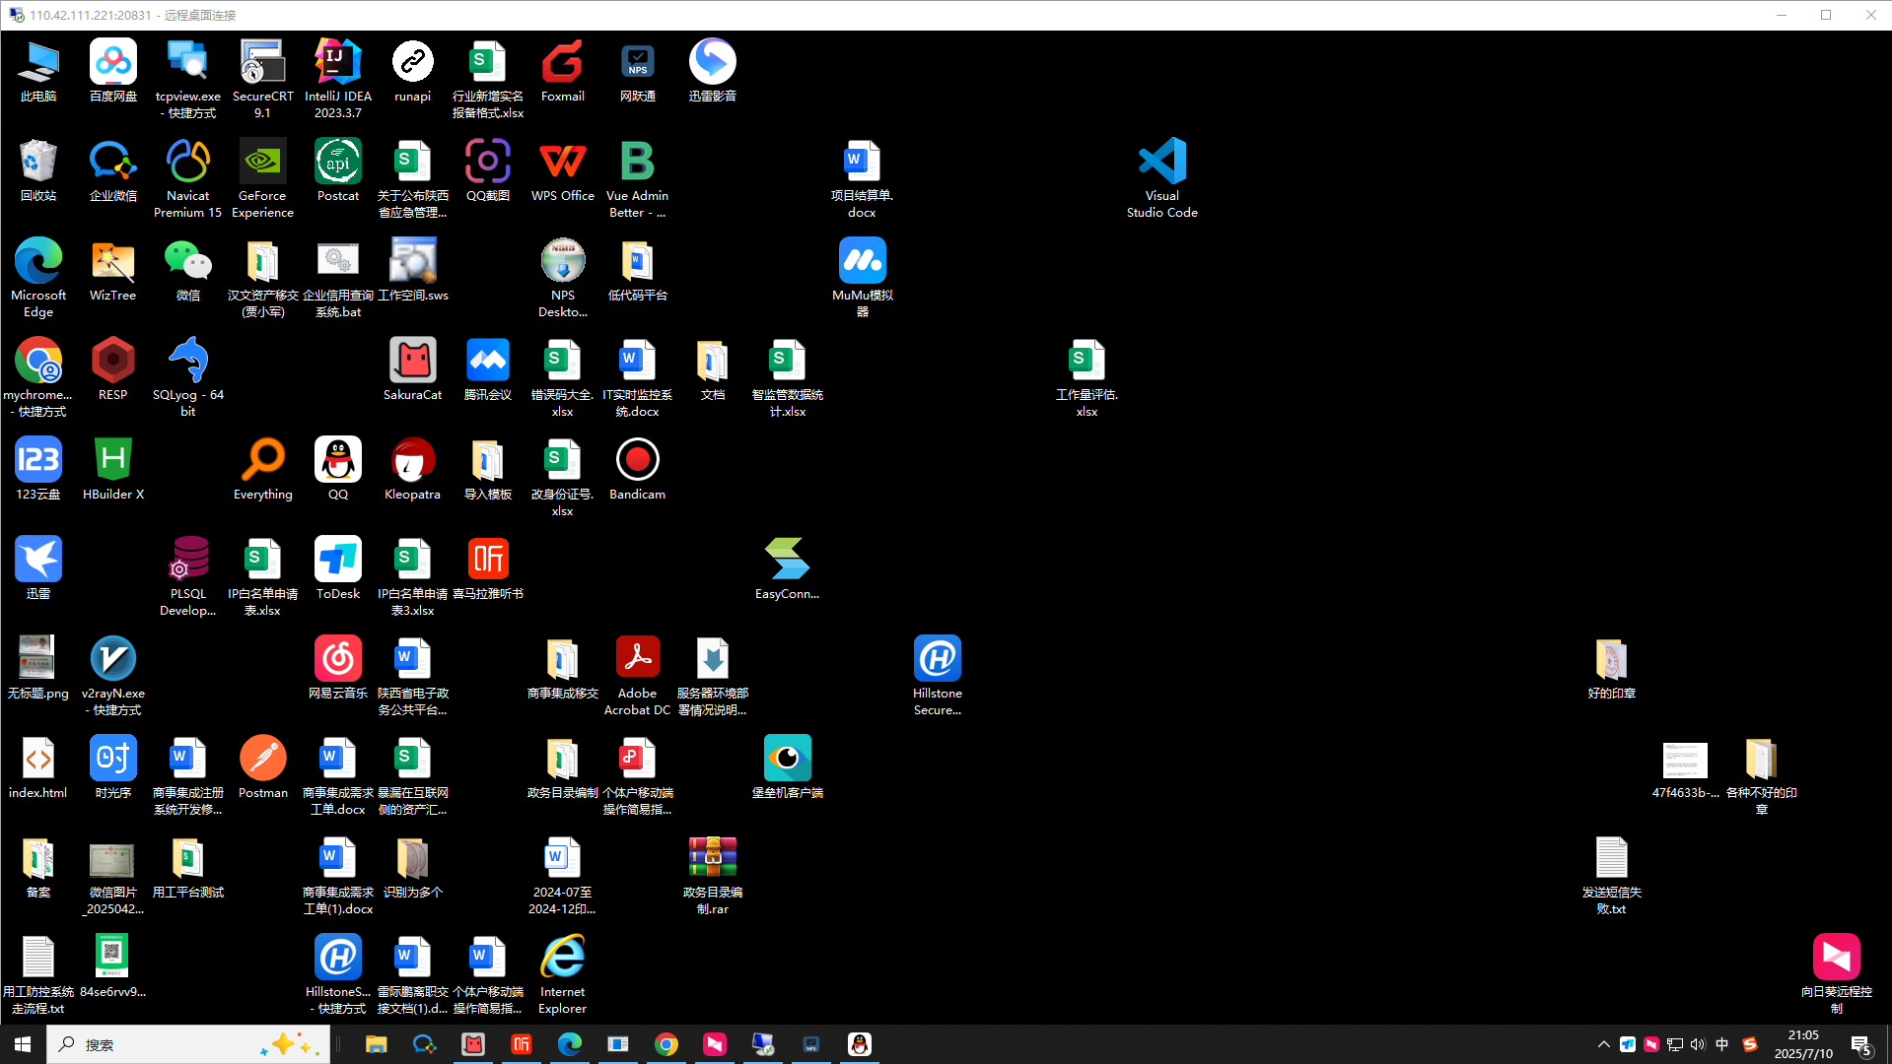Select the MuMu模拟器 icon
Image resolution: width=1892 pixels, height=1064 pixels.
coord(863,278)
